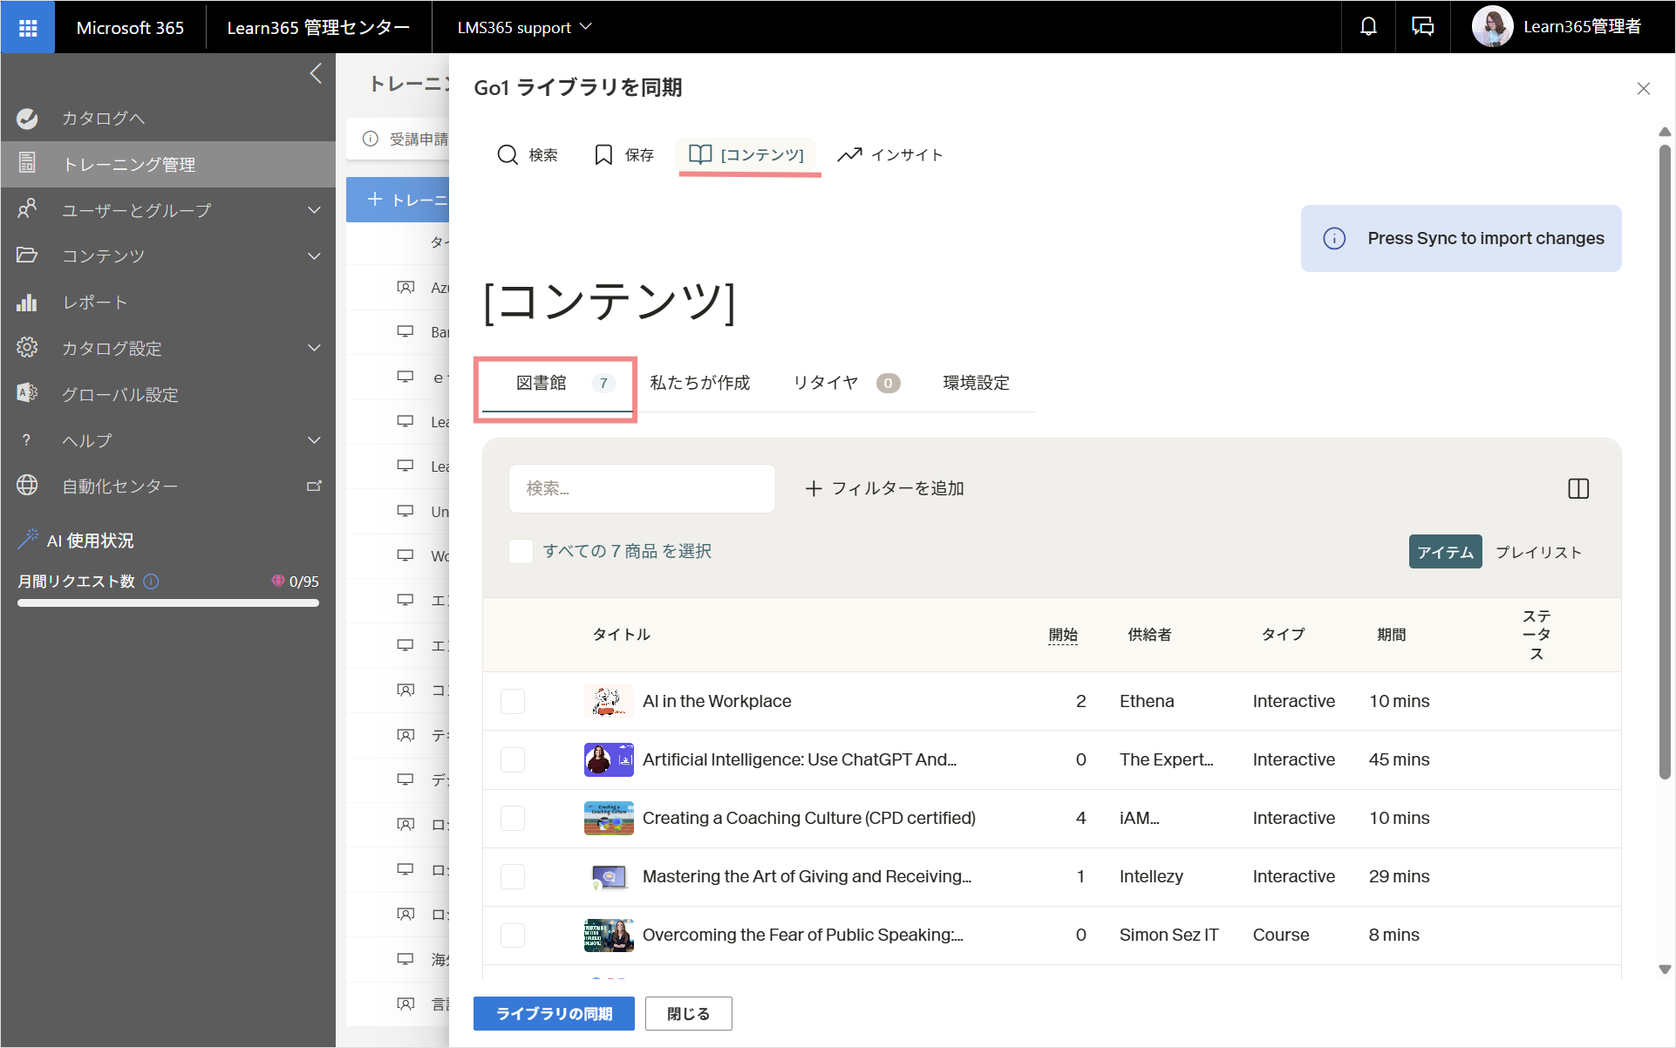Screen dimensions: 1676x1048
Task: Click the column layout icon in the table toolbar
Action: point(1578,488)
